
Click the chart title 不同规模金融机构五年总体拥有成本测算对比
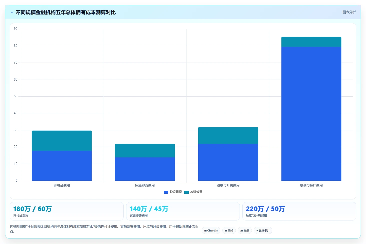pos(66,13)
